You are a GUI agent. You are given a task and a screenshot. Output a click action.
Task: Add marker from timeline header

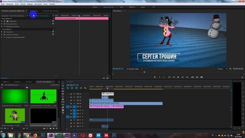coord(81,88)
